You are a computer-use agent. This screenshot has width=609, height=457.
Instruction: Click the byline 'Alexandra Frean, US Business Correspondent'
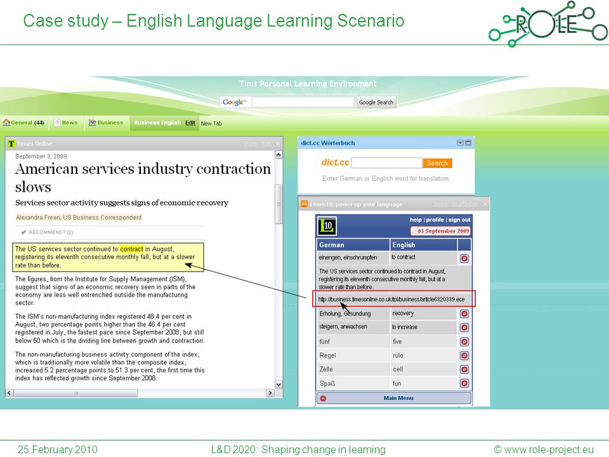[x=79, y=218]
